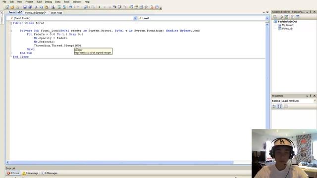Click the New Project toolbar icon
Viewport: 317px width, 178px height.
point(7,7)
